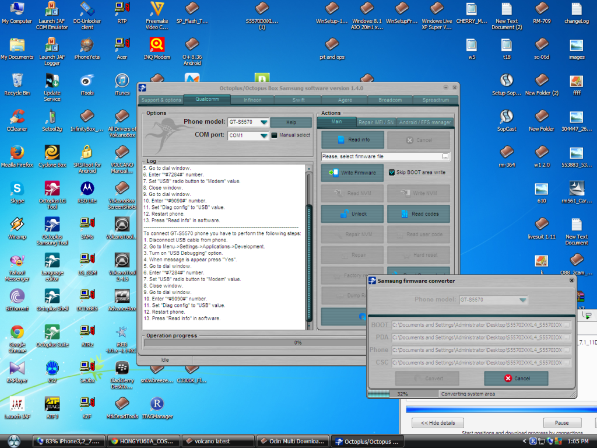This screenshot has width=597, height=448.
Task: Open the Recycle Bin
Action: click(17, 85)
